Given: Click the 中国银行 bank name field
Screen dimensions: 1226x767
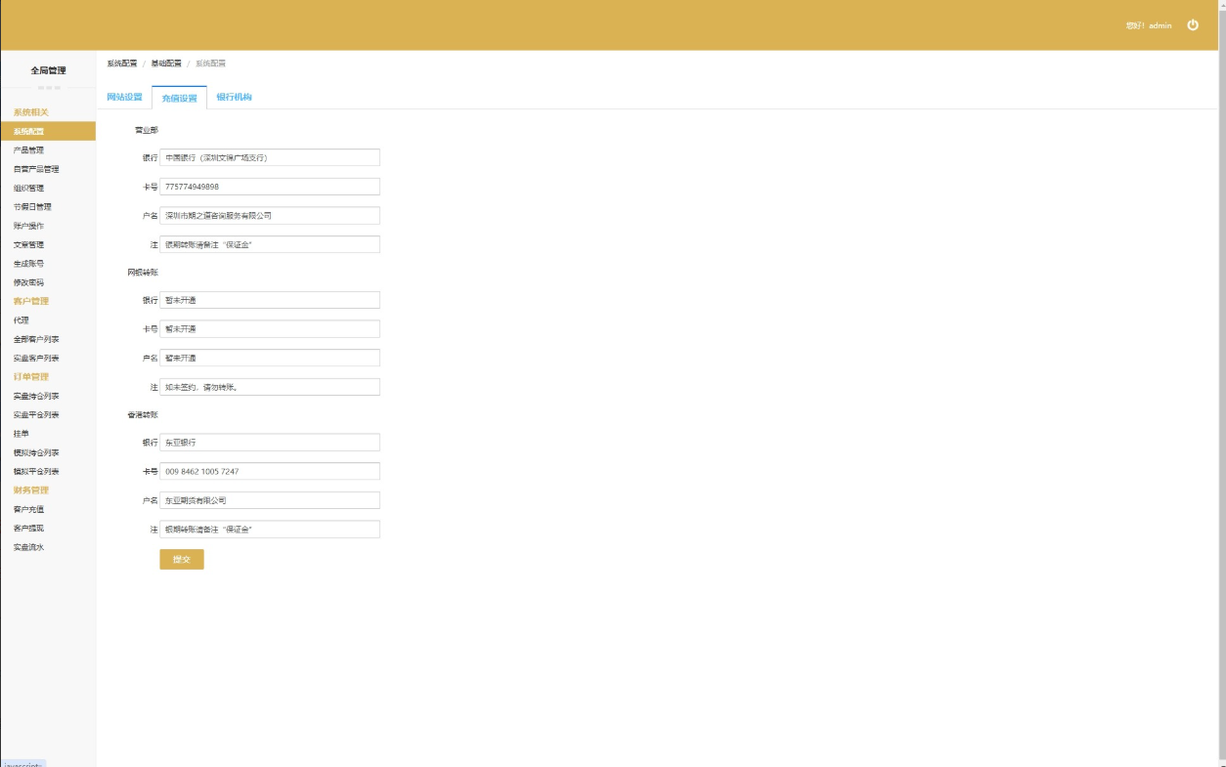Looking at the screenshot, I should 269,157.
